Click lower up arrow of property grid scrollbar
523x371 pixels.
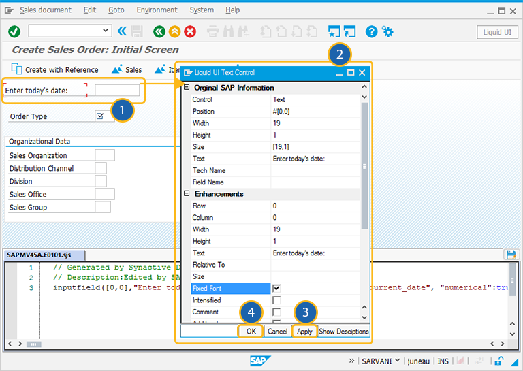pos(364,307)
